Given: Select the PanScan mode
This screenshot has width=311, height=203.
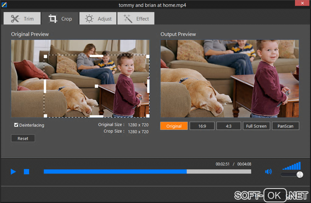Looking at the screenshot, I should pyautogui.click(x=285, y=126).
